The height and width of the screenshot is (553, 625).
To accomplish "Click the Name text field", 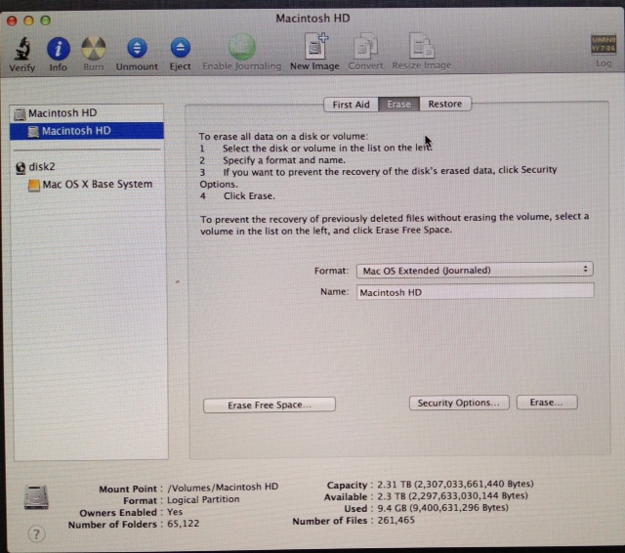I will pos(476,292).
